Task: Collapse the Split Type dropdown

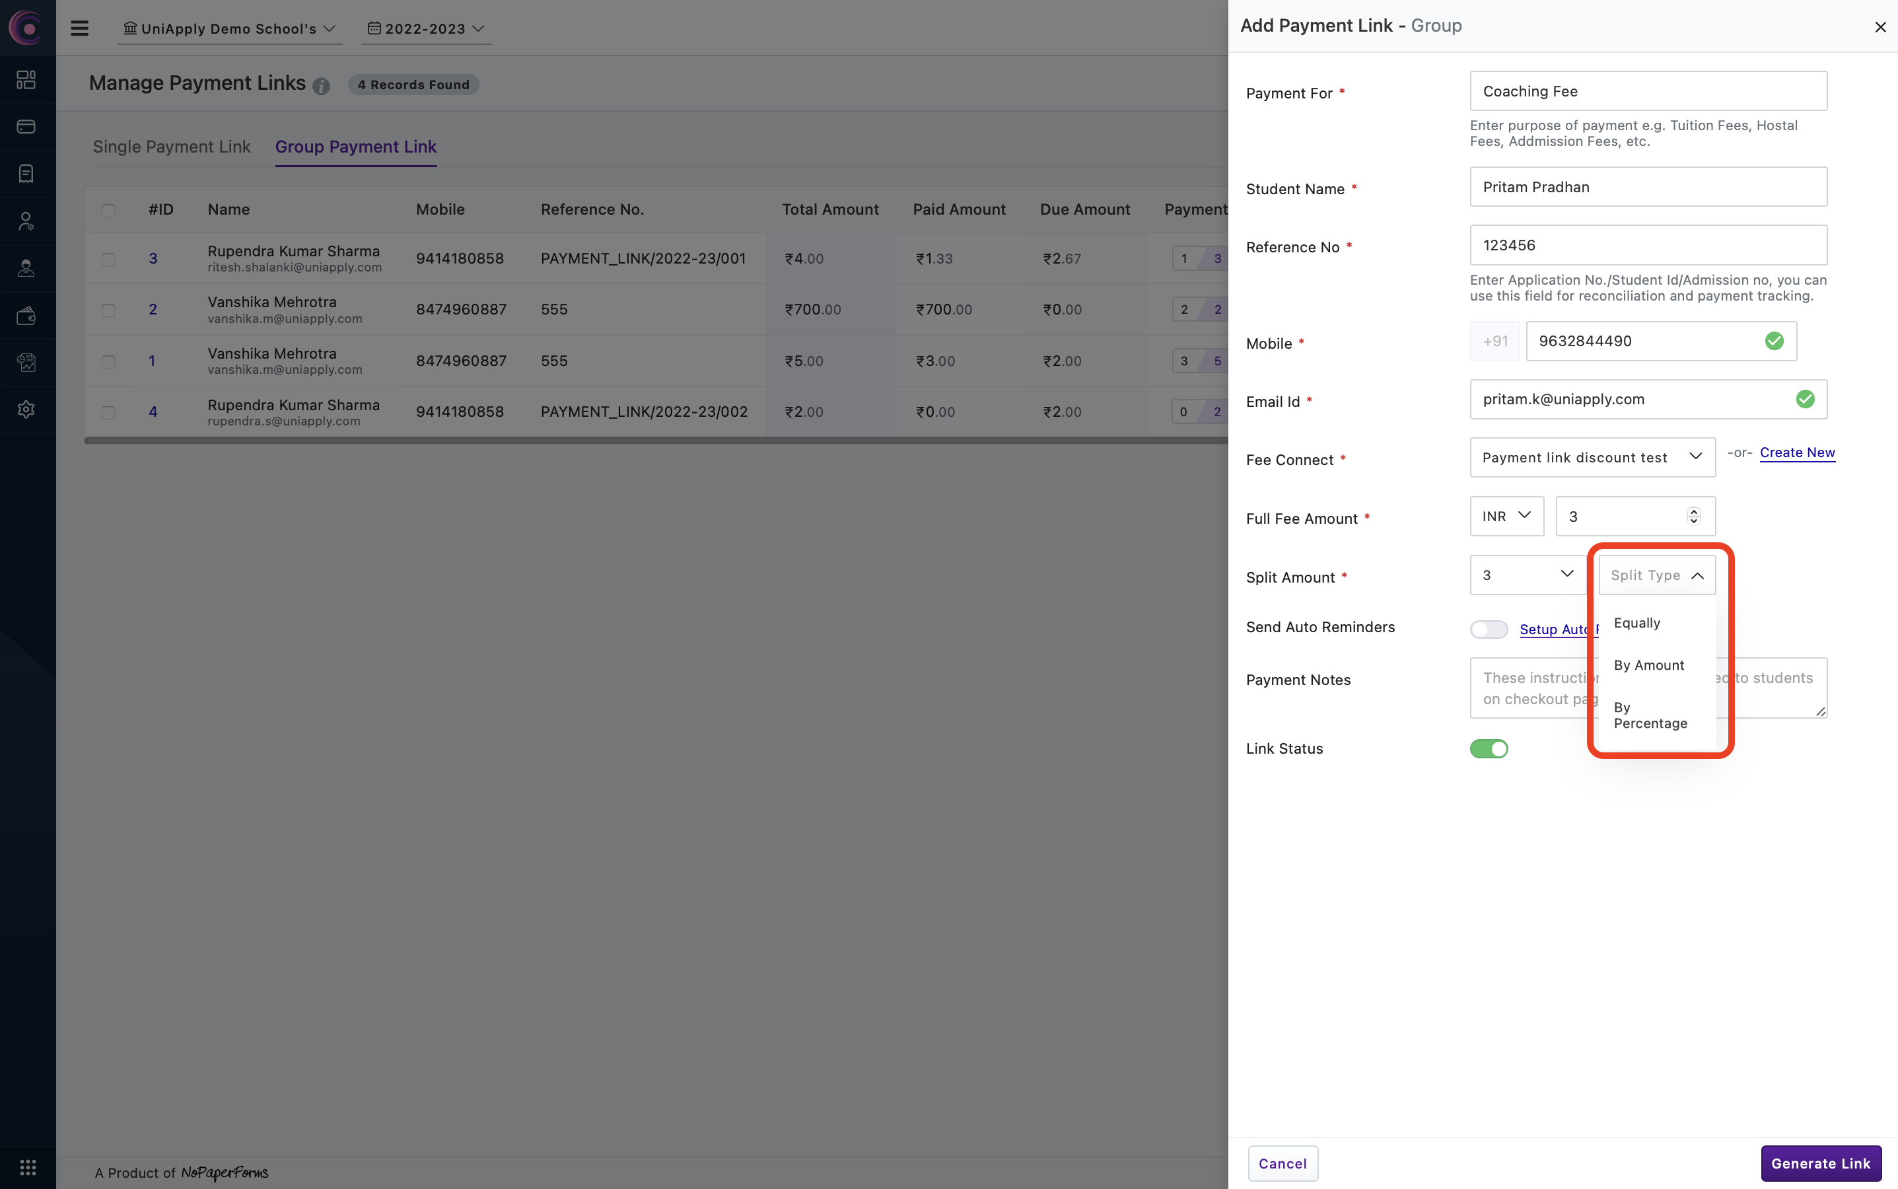Action: coord(1656,575)
